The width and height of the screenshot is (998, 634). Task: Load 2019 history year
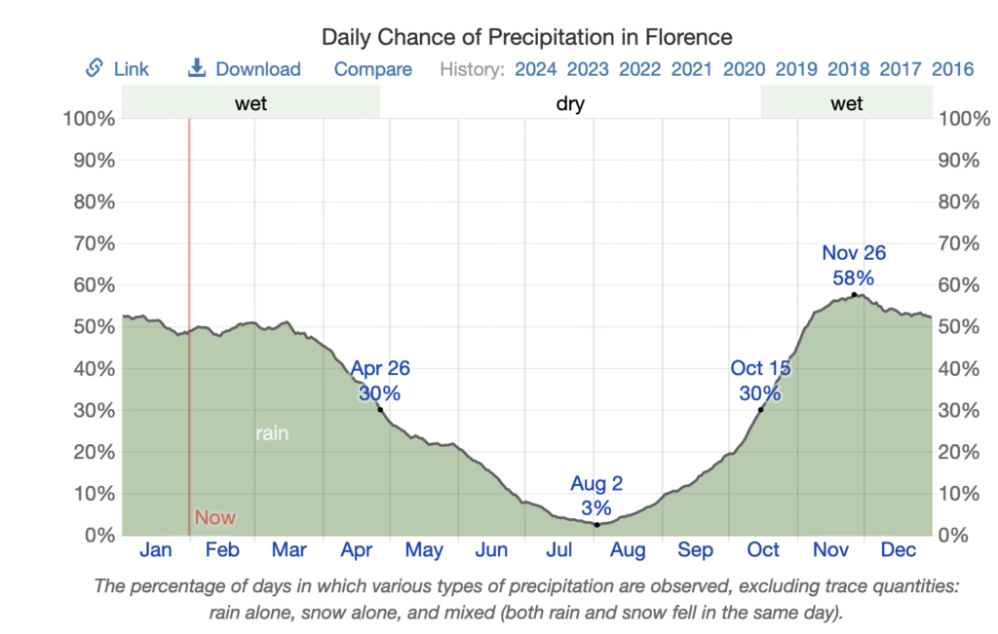[796, 69]
